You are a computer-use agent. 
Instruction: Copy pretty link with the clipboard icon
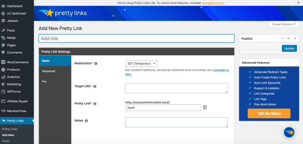205,107
